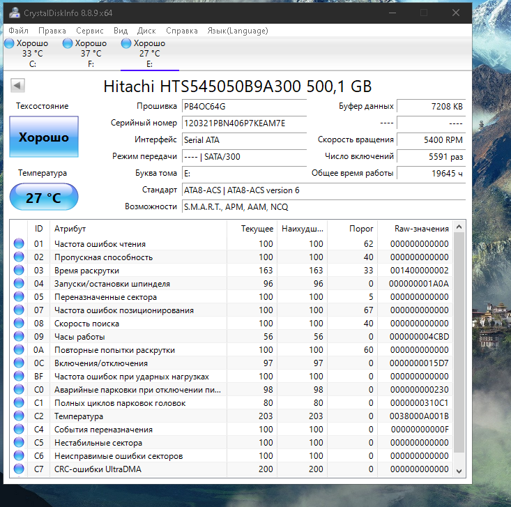
Task: Click the status orb for attribute 05
Action: [x=19, y=297]
